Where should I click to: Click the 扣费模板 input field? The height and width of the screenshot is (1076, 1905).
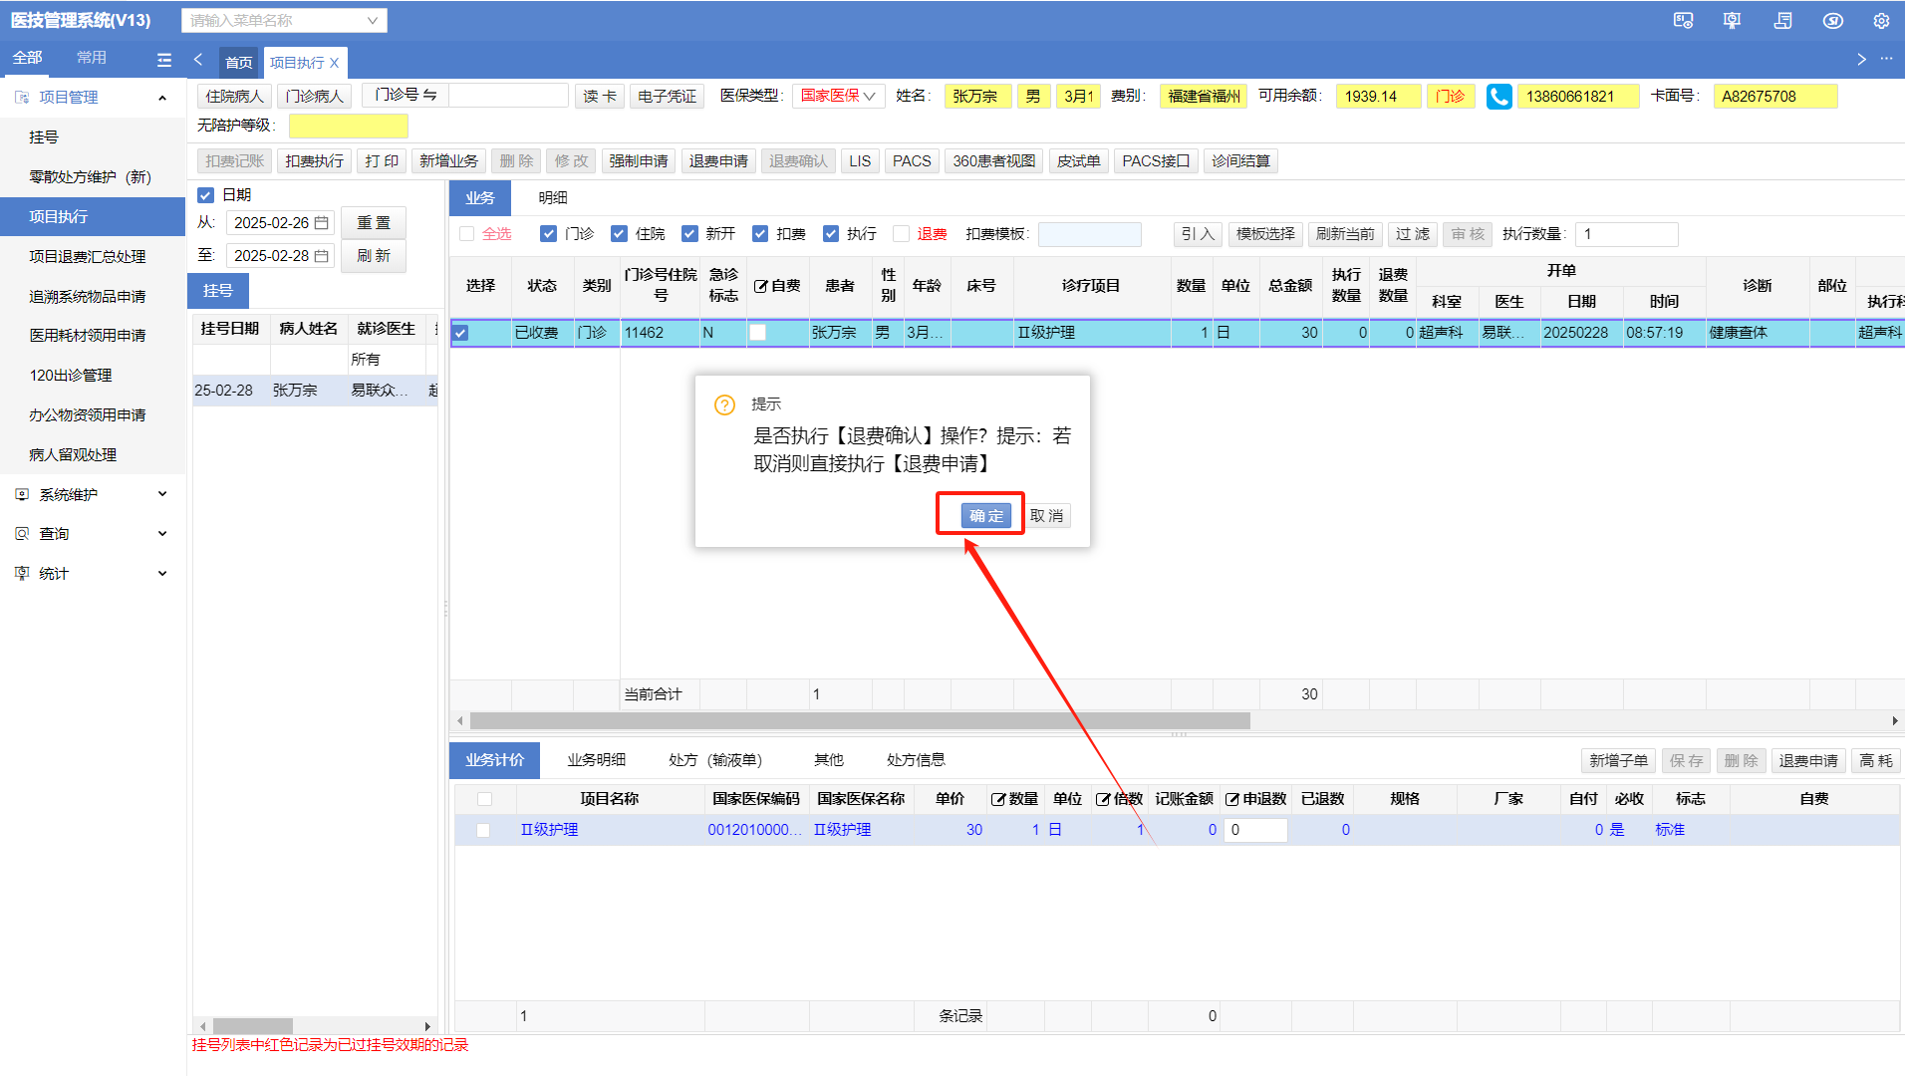[x=1090, y=235]
